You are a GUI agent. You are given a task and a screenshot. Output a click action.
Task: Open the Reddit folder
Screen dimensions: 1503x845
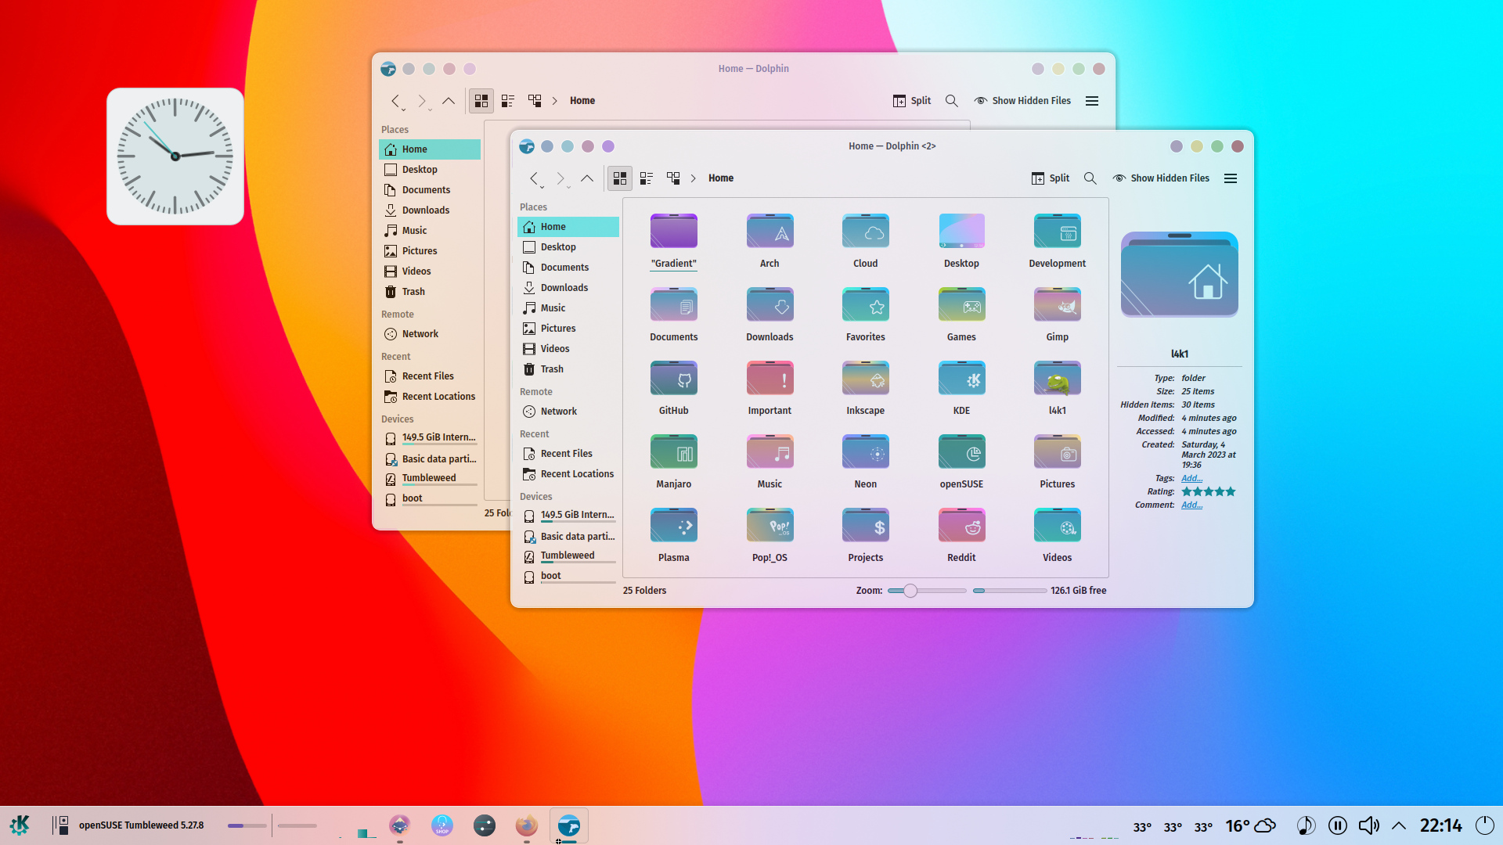click(x=961, y=535)
